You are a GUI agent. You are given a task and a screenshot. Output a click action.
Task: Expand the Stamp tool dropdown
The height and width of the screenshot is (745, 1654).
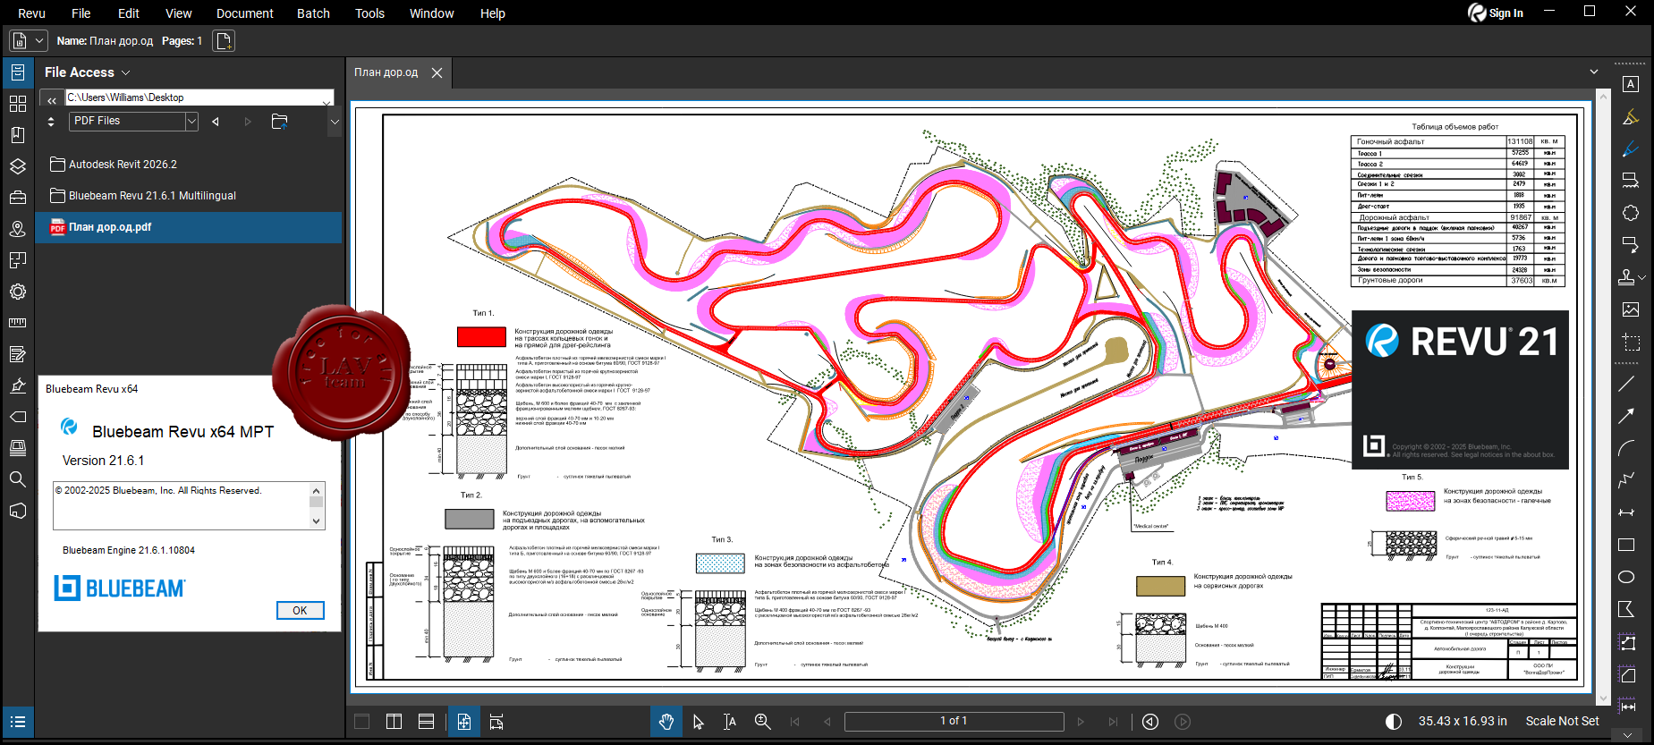pyautogui.click(x=1642, y=278)
